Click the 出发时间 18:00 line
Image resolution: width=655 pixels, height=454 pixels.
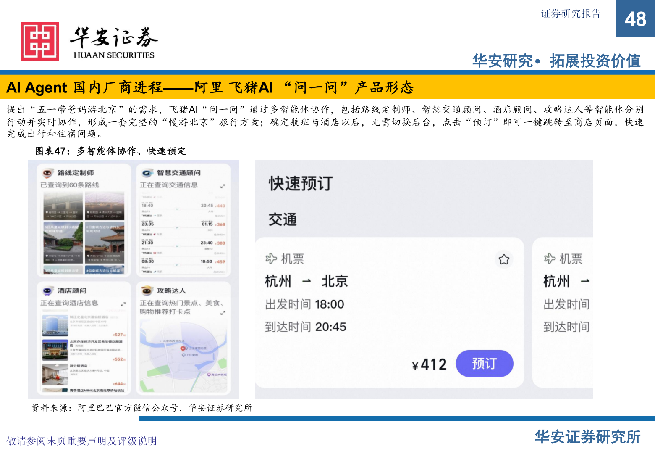(x=304, y=304)
